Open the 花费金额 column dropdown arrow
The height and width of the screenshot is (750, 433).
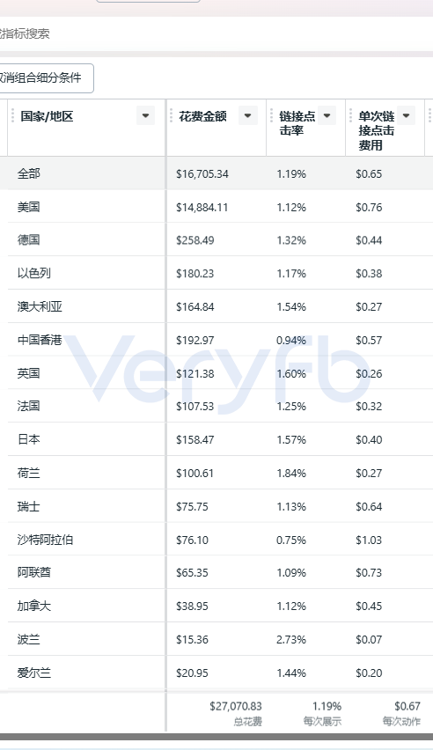248,115
